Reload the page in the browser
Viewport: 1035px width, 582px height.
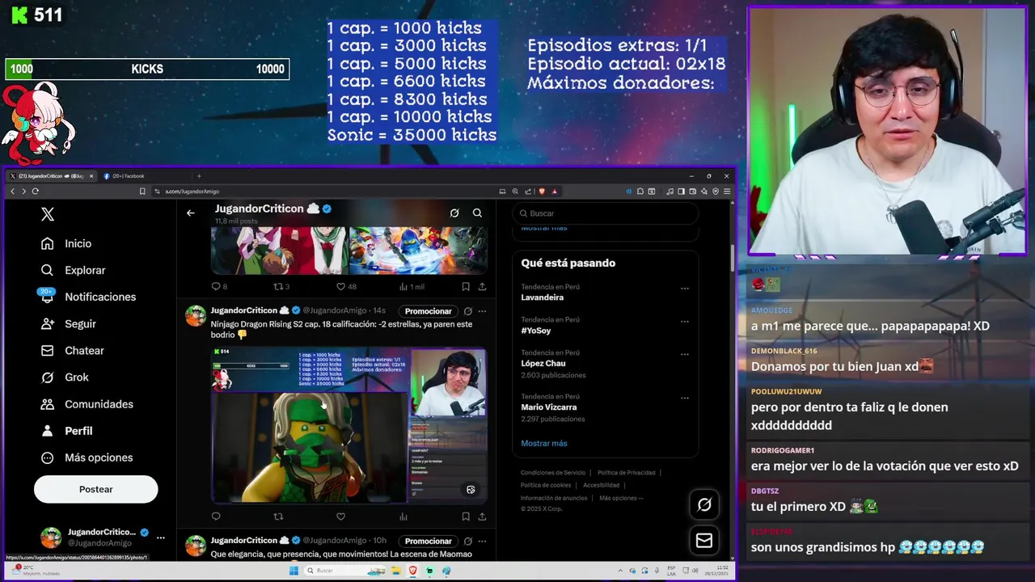coord(35,192)
